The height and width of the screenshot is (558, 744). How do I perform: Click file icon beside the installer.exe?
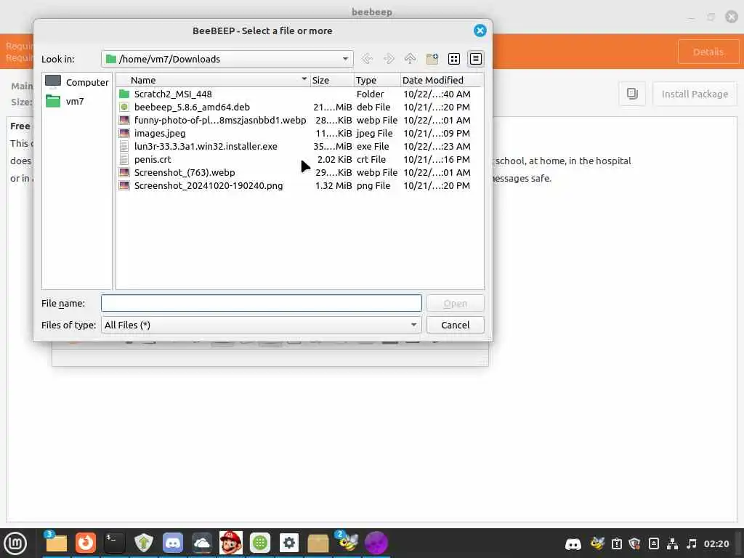(124, 146)
